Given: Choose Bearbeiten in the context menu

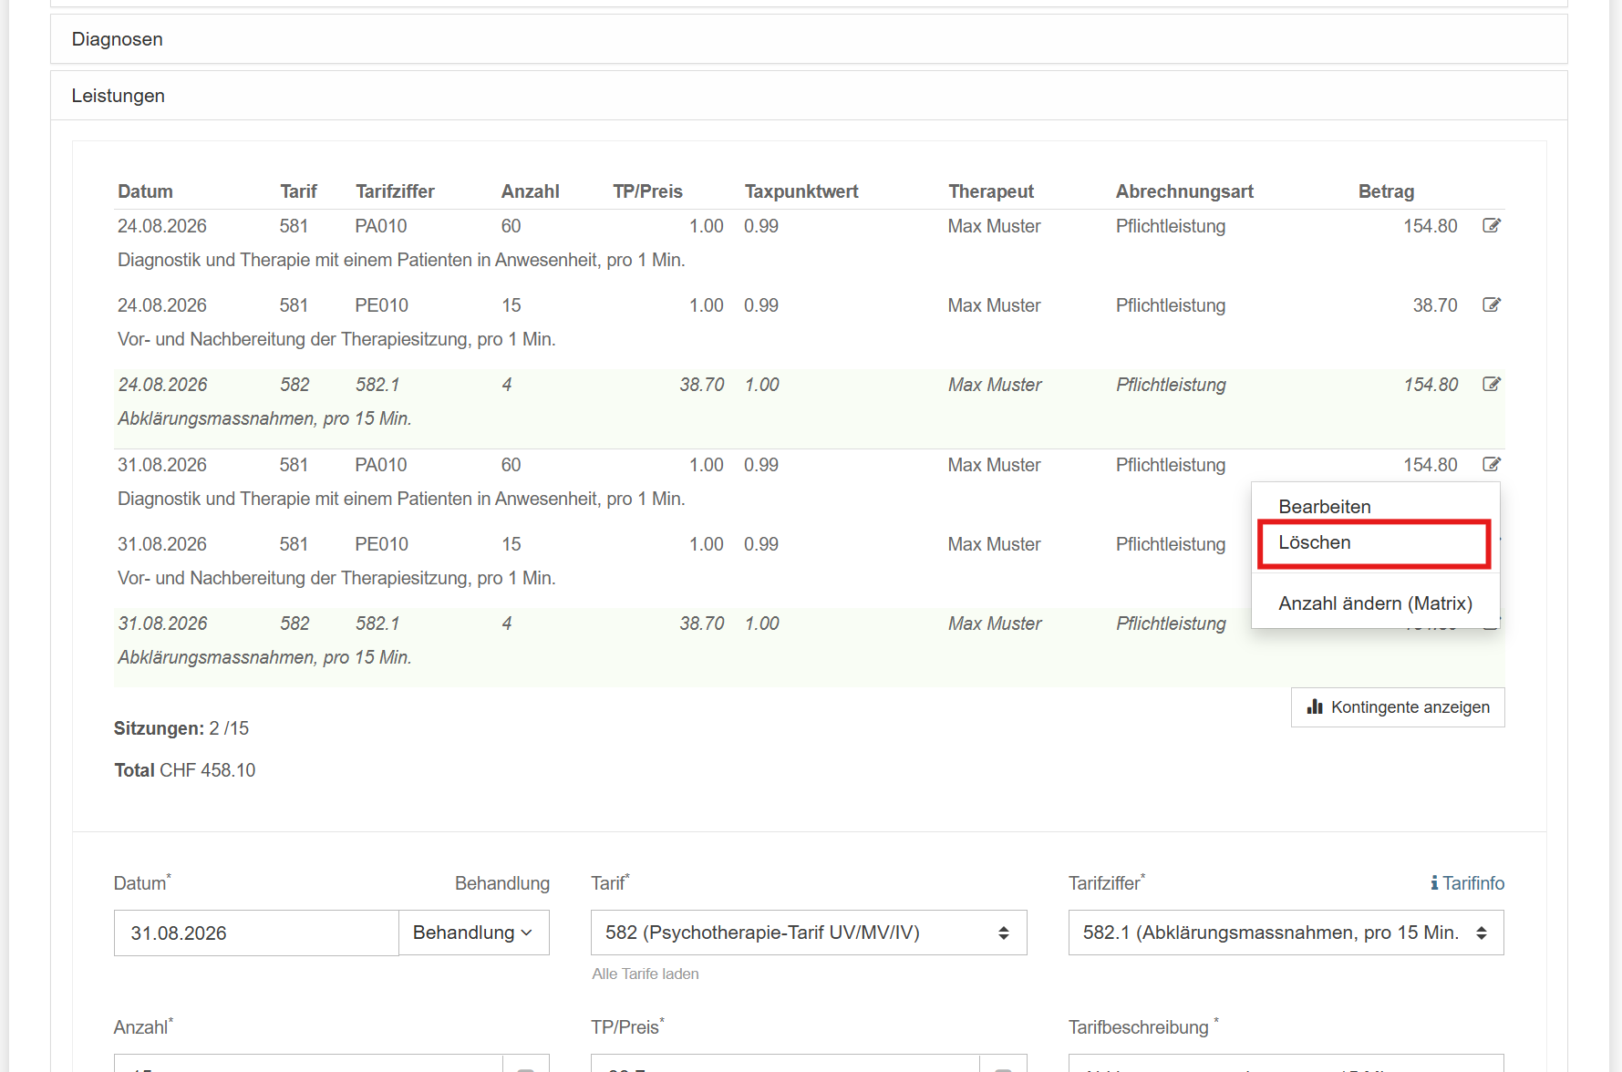Looking at the screenshot, I should click(x=1325, y=507).
